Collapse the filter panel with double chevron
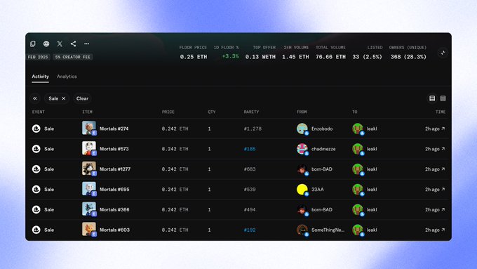Image resolution: width=477 pixels, height=269 pixels. [x=35, y=98]
